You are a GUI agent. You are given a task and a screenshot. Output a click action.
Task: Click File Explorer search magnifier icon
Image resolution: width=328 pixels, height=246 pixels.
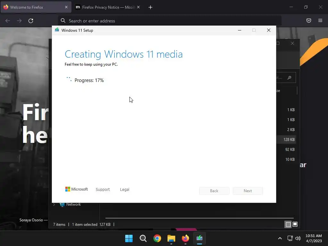point(290,78)
